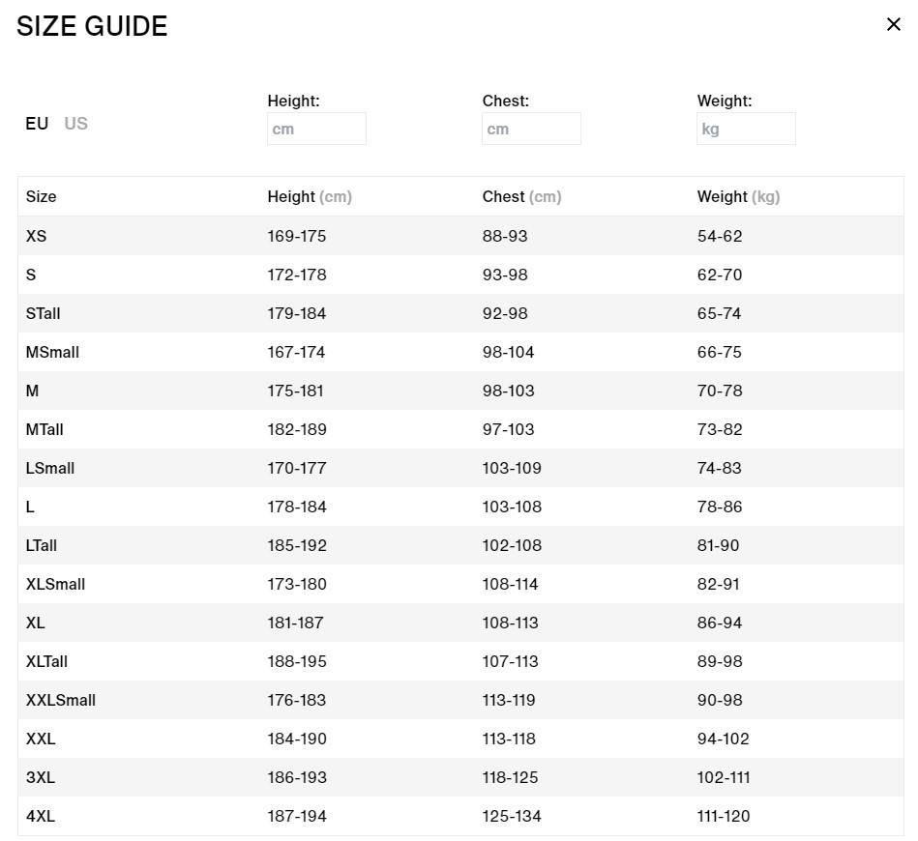Select the STall size row
Image resolution: width=918 pixels, height=841 pixels.
point(43,313)
